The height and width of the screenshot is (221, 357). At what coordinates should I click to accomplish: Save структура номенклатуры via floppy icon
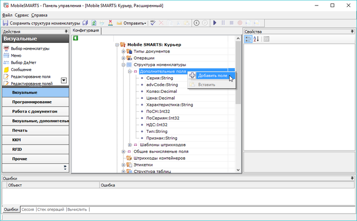pyautogui.click(x=5, y=23)
